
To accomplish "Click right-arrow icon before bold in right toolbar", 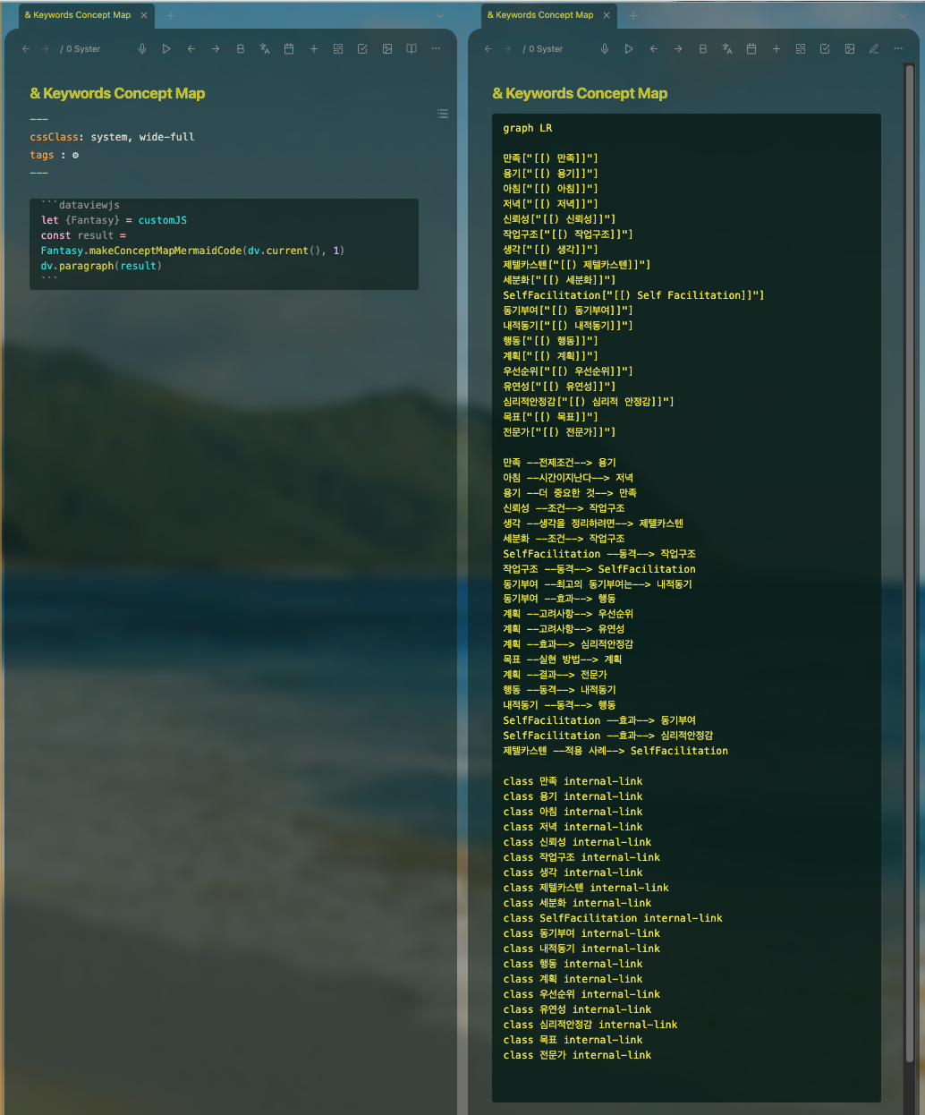I will [x=678, y=49].
